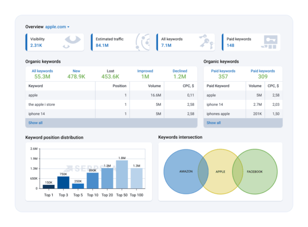Click the Top 3 bar labeled 750K

pyautogui.click(x=63, y=183)
